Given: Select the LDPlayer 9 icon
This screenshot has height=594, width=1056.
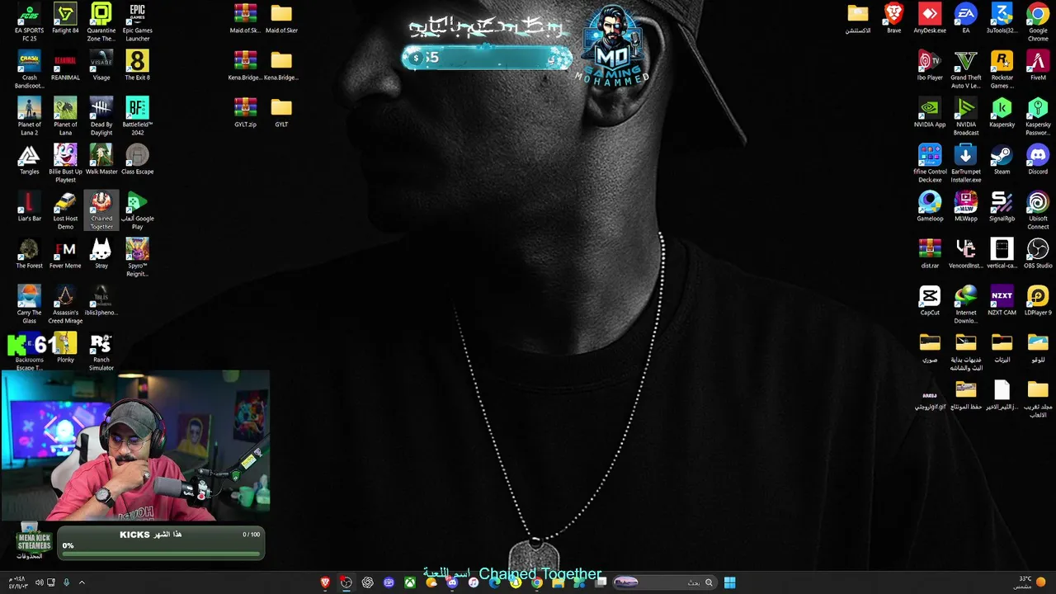Looking at the screenshot, I should 1038,300.
